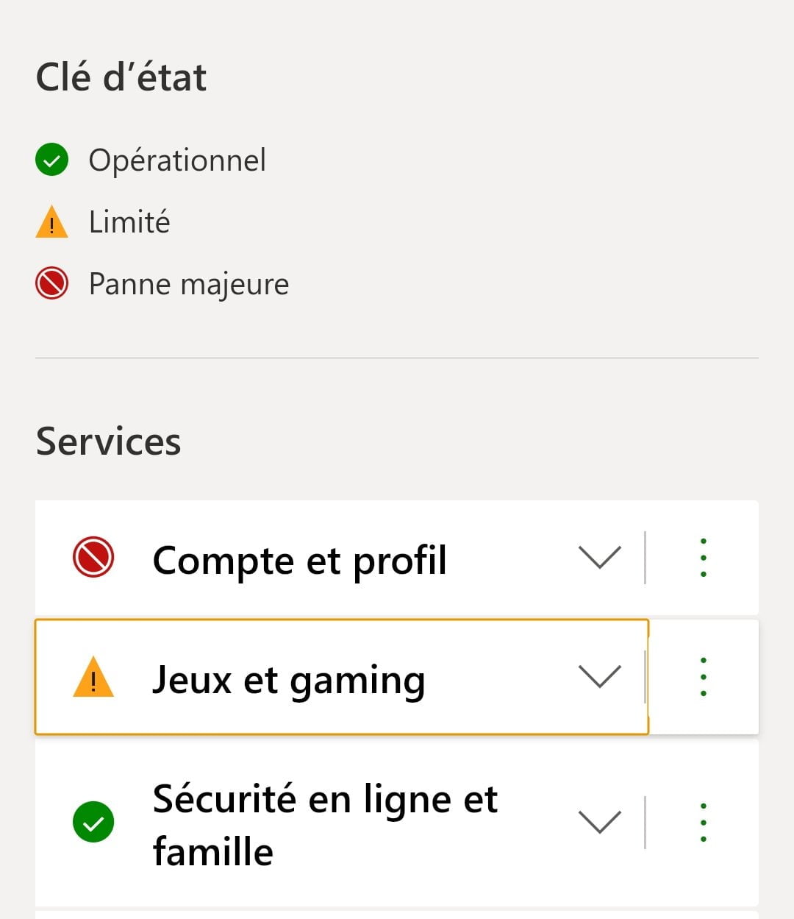
Task: Open the three-dot menu for Sécurité en ligne et famille
Action: tap(704, 822)
